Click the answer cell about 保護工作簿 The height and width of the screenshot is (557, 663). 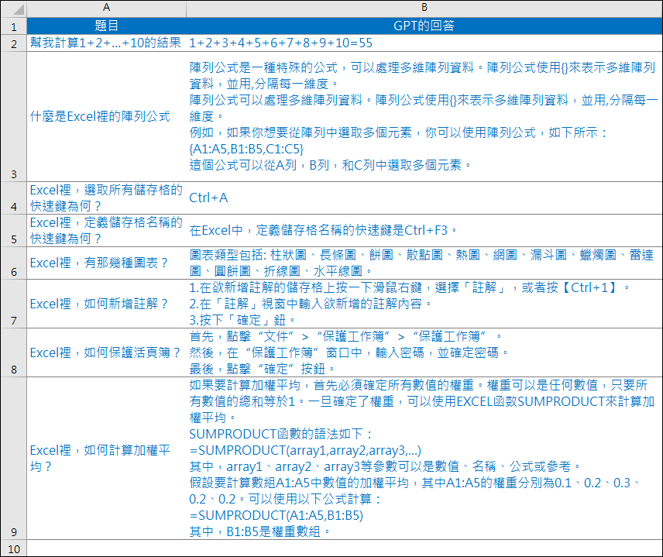424,352
